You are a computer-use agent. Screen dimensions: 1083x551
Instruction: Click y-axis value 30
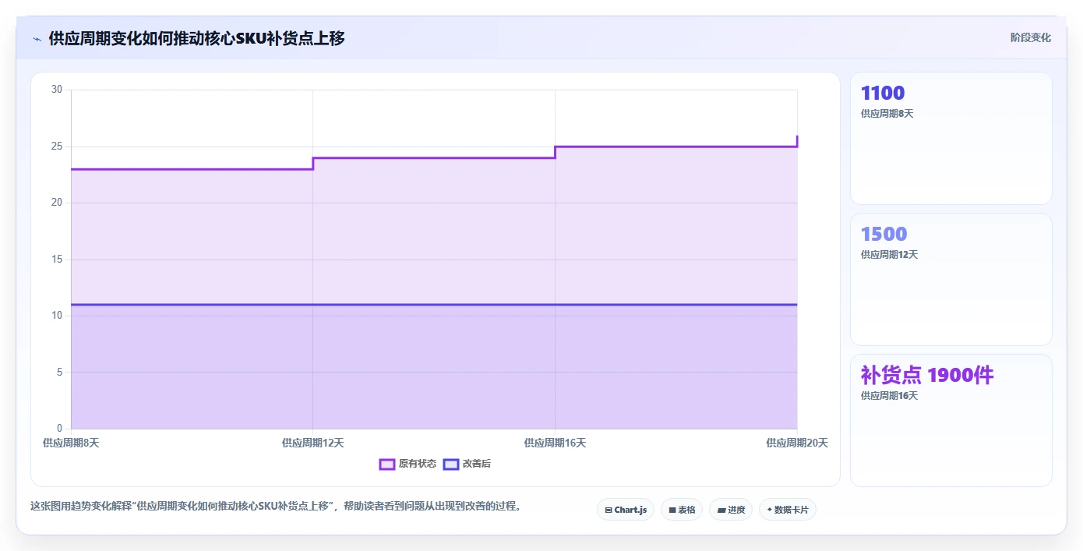(x=57, y=90)
